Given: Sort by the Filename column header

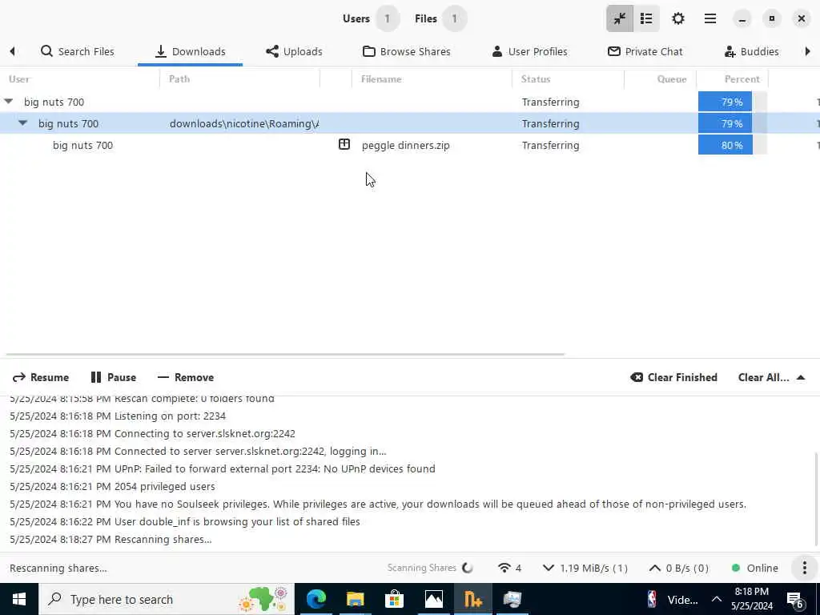Looking at the screenshot, I should tap(432, 79).
